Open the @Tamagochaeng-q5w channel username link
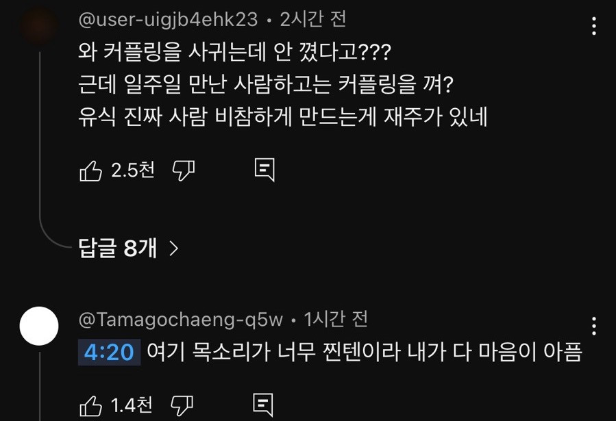 click(181, 318)
